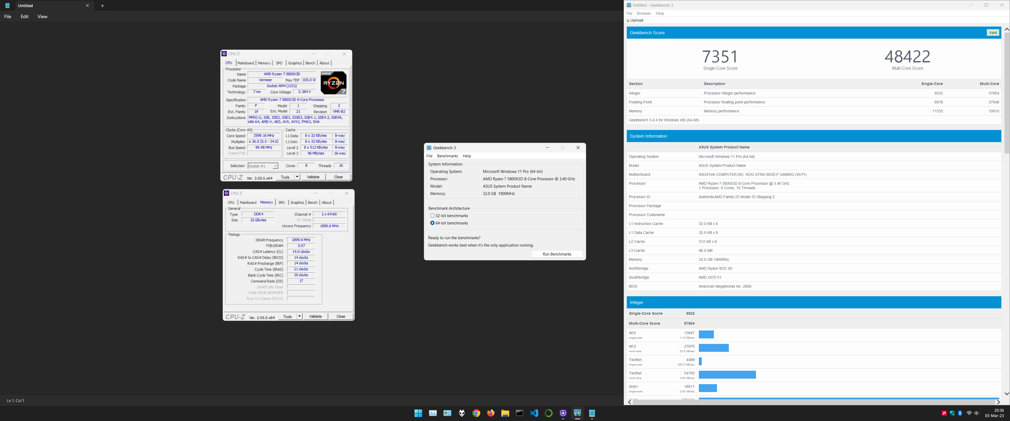Click Geekbench horizontal scrollbar left arrow

[x=630, y=402]
